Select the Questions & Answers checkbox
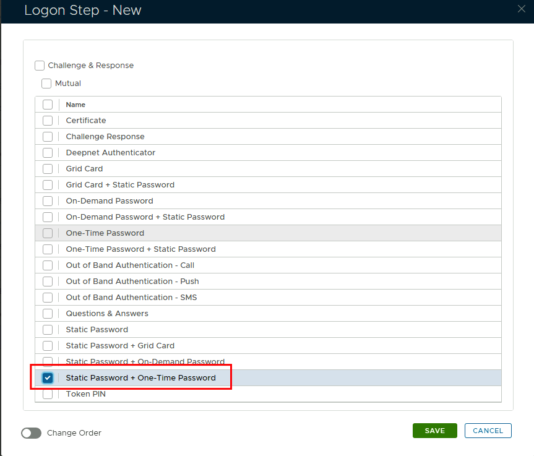 [x=48, y=314]
